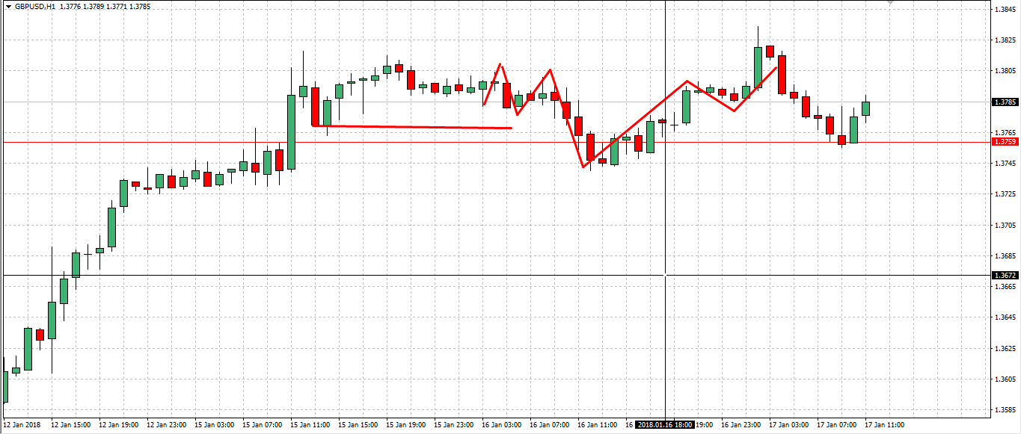Click the 1.3765 price axis label
Viewport: 1021px width, 434px height.
(1005, 132)
